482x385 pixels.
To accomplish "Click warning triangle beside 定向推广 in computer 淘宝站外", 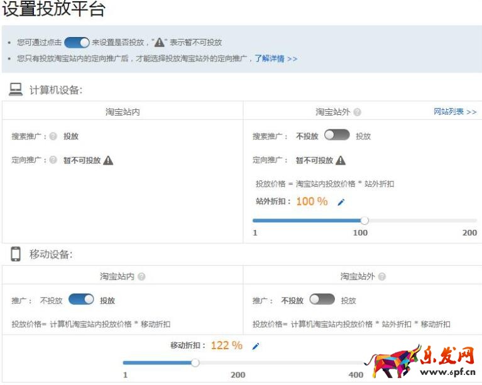I will tap(341, 160).
